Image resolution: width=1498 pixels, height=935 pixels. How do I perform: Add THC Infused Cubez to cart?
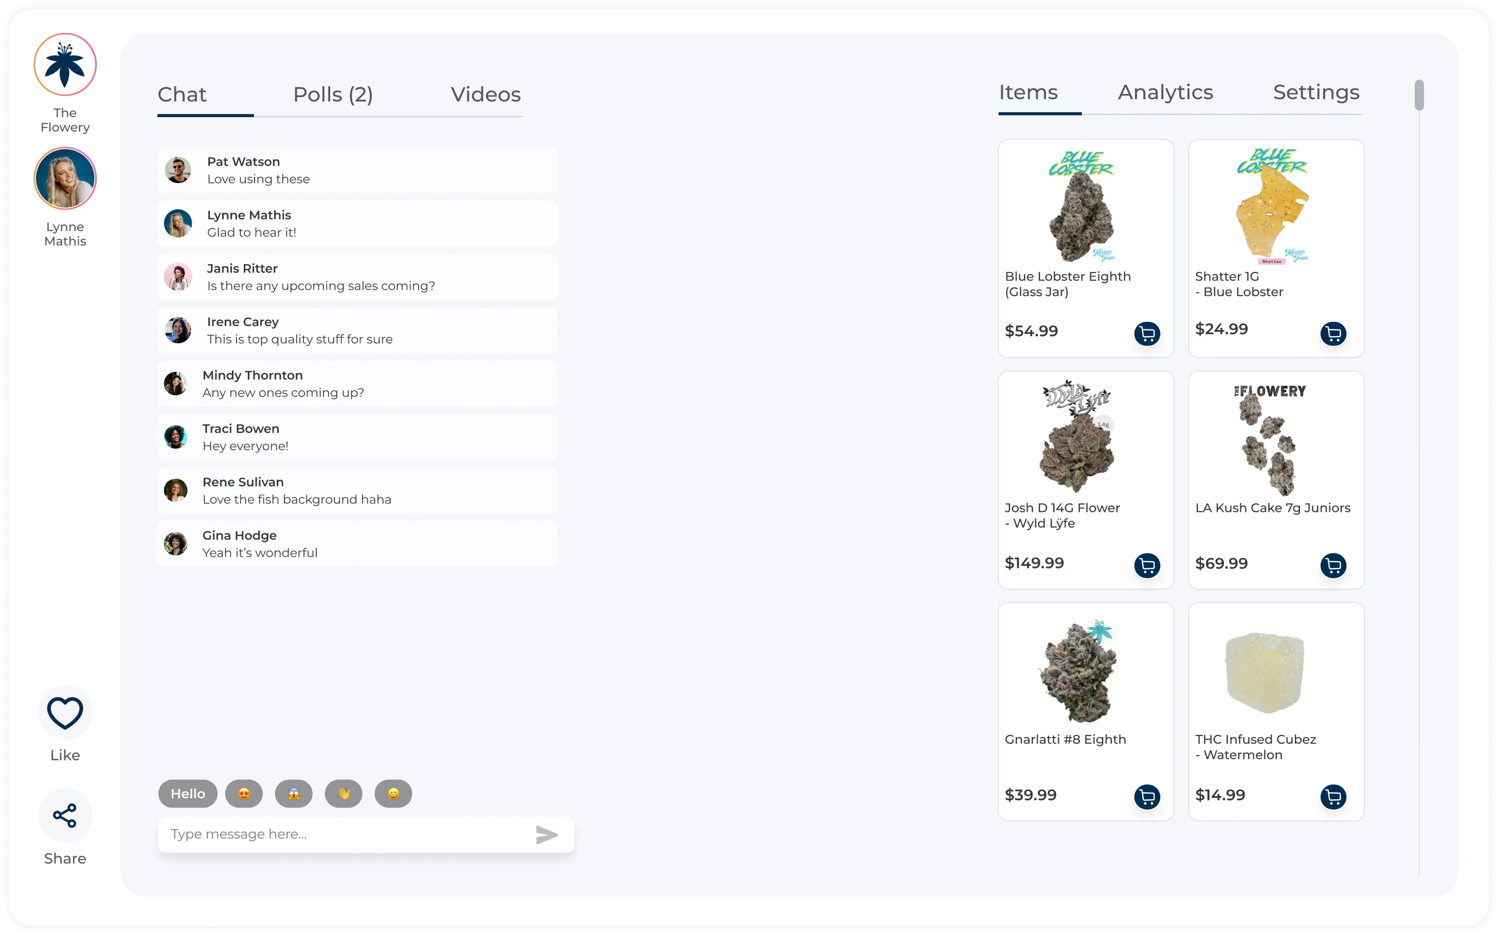(x=1333, y=797)
